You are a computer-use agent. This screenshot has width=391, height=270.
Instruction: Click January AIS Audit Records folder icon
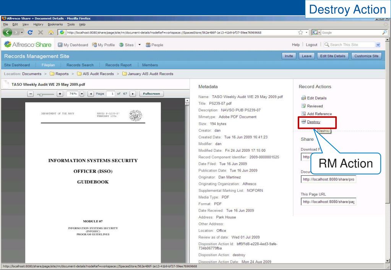coord(125,74)
